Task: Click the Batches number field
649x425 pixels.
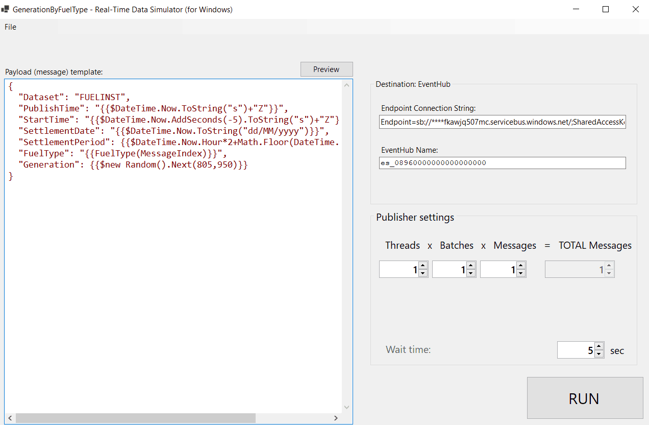Action: pos(450,269)
